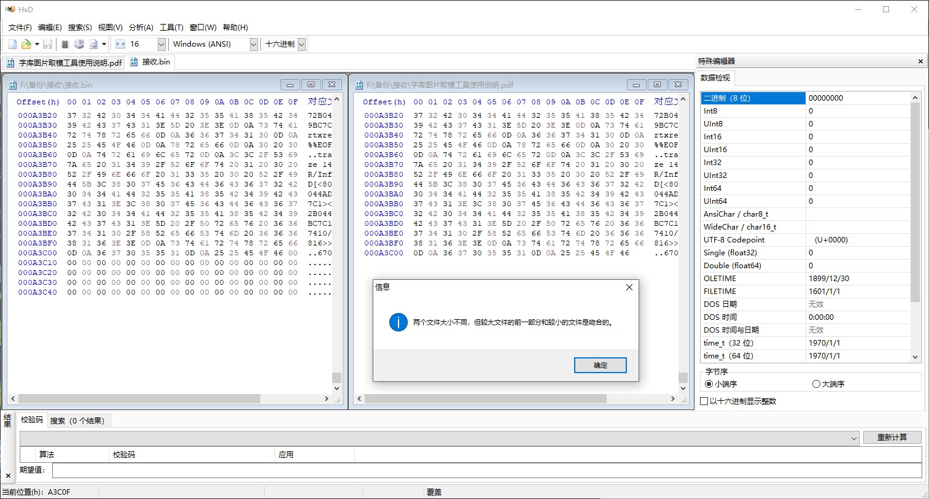The height and width of the screenshot is (499, 929).
Task: Click the Open disk image icon
Action: [93, 44]
